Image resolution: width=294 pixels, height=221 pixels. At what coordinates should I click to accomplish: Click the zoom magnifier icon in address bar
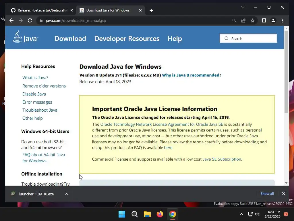point(234,20)
